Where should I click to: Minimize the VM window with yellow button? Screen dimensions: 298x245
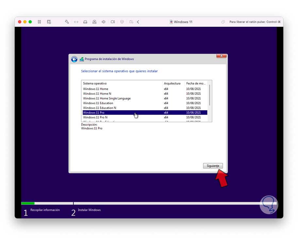pyautogui.click(x=25, y=22)
